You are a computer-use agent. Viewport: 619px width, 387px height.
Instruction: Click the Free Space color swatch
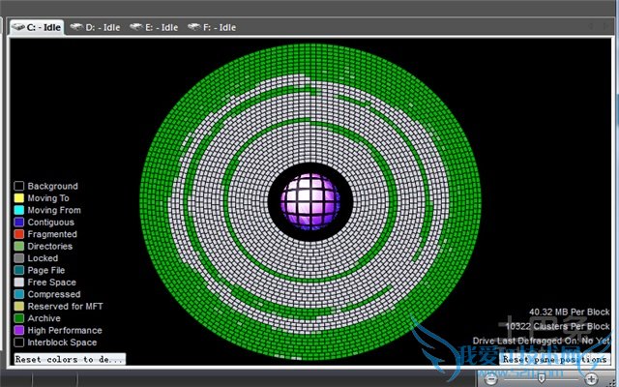18,283
